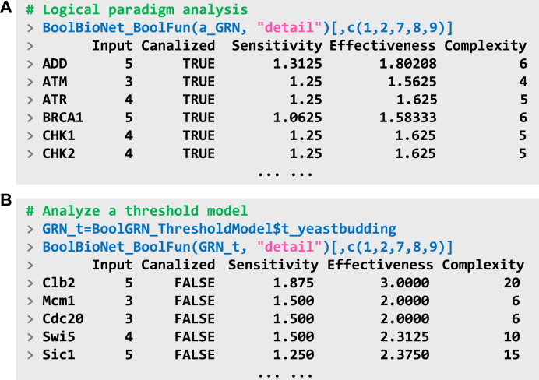
Task: Click the 'Analyze a threshold model' comment
Action: pyautogui.click(x=137, y=210)
